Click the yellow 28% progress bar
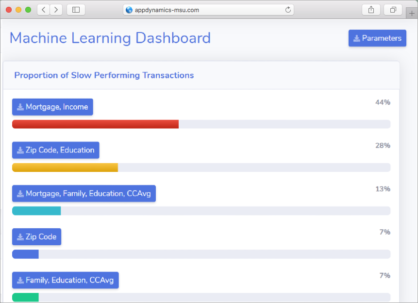The width and height of the screenshot is (418, 303). (65, 168)
